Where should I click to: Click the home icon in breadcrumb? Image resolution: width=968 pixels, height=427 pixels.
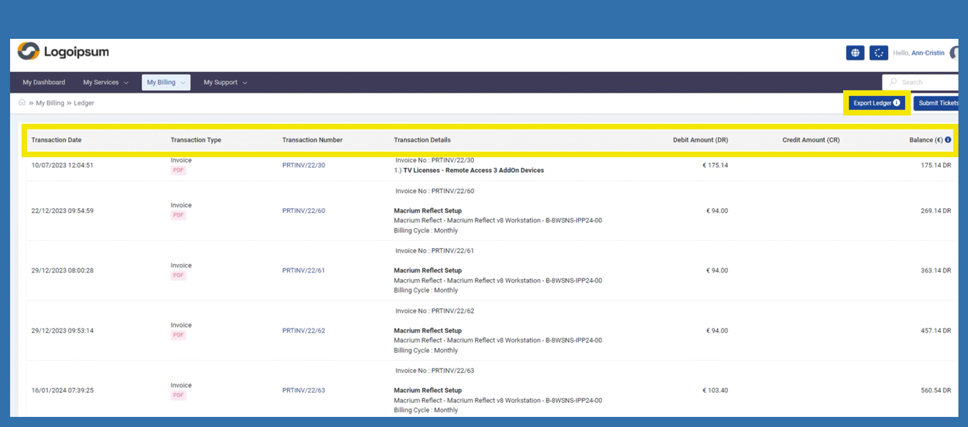[22, 102]
